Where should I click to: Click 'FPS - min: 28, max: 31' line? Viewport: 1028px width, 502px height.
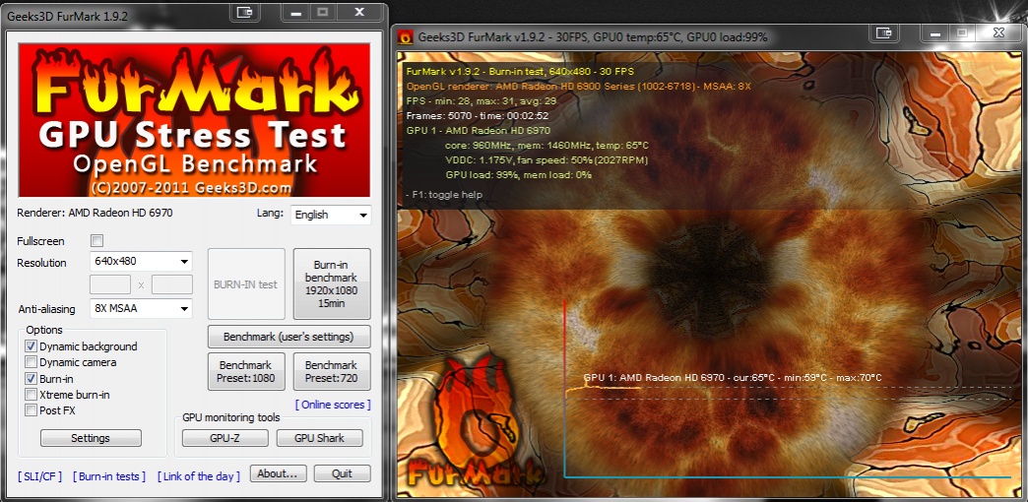(482, 101)
